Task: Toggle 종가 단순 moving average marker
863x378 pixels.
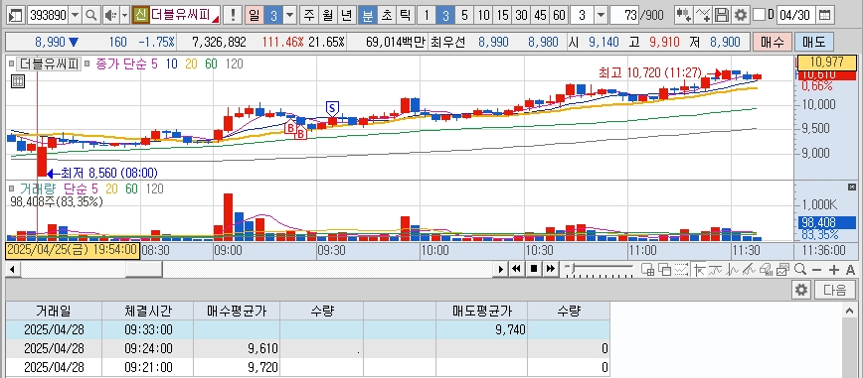Action: [87, 63]
